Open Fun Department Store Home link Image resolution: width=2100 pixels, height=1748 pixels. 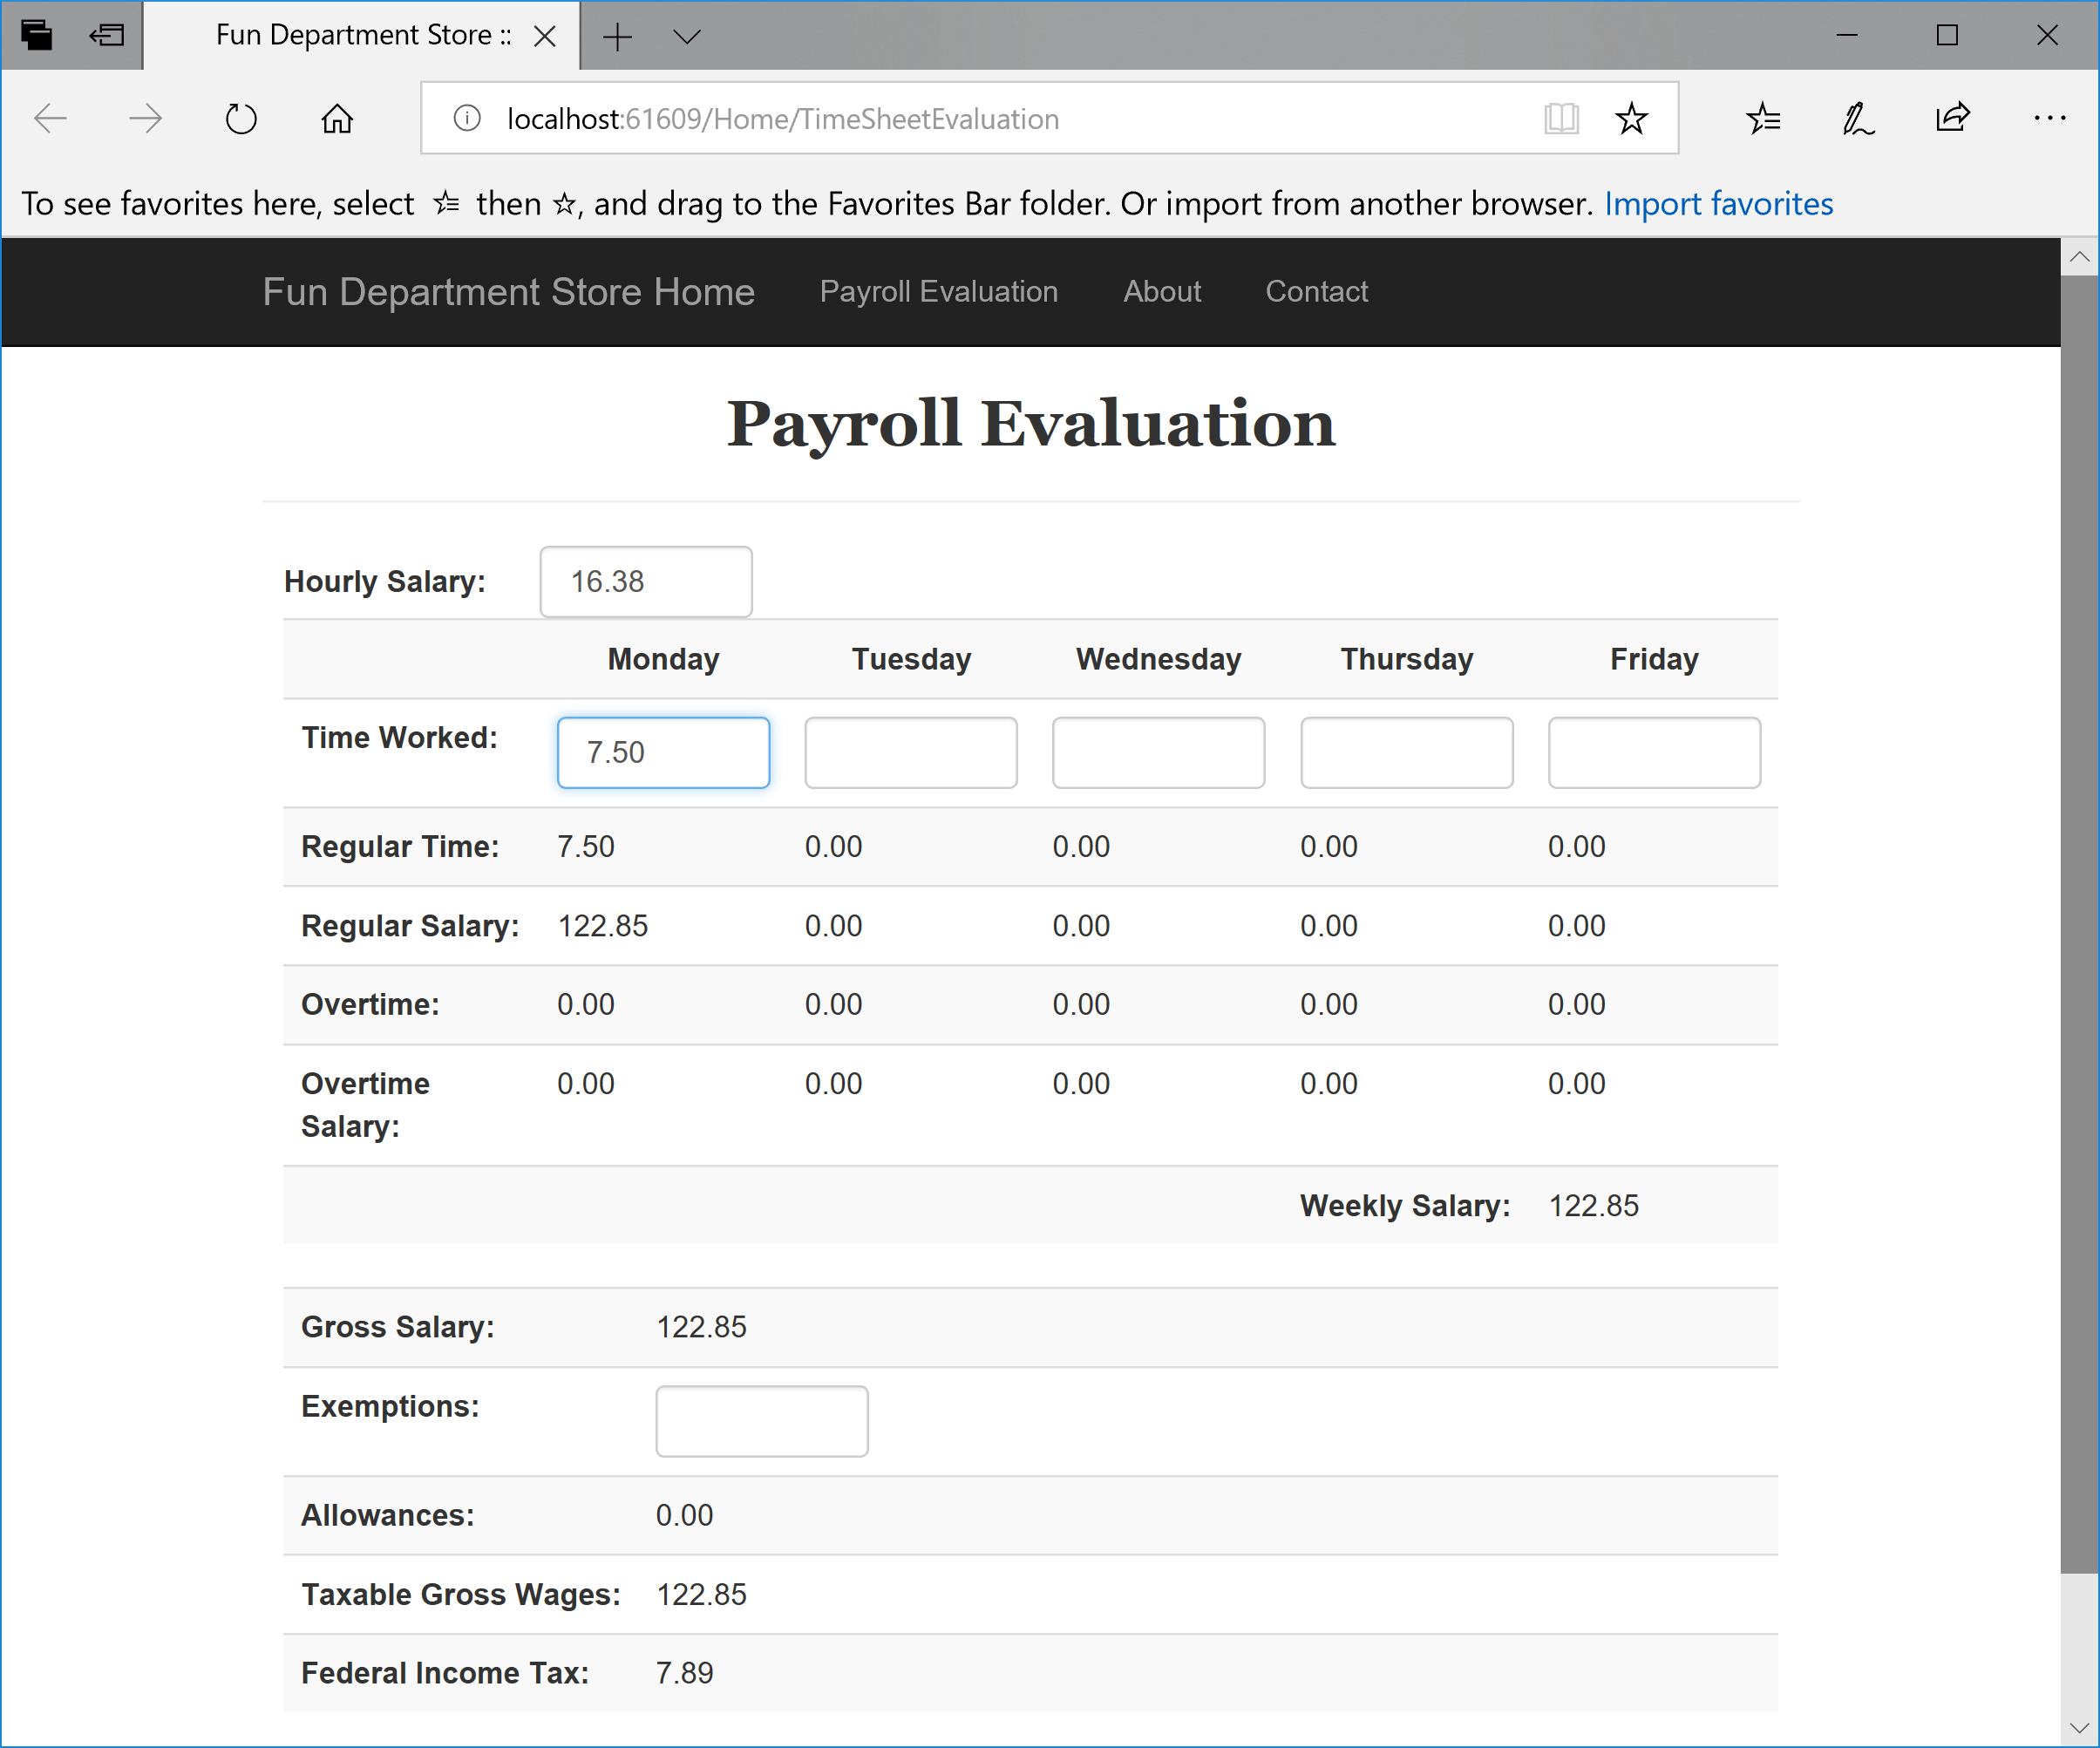click(x=508, y=292)
